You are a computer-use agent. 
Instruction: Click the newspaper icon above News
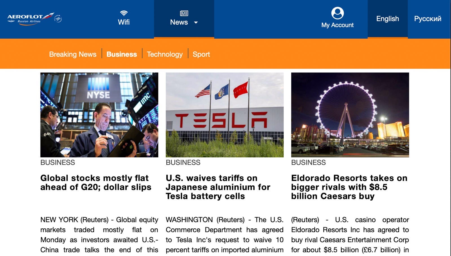point(184,13)
